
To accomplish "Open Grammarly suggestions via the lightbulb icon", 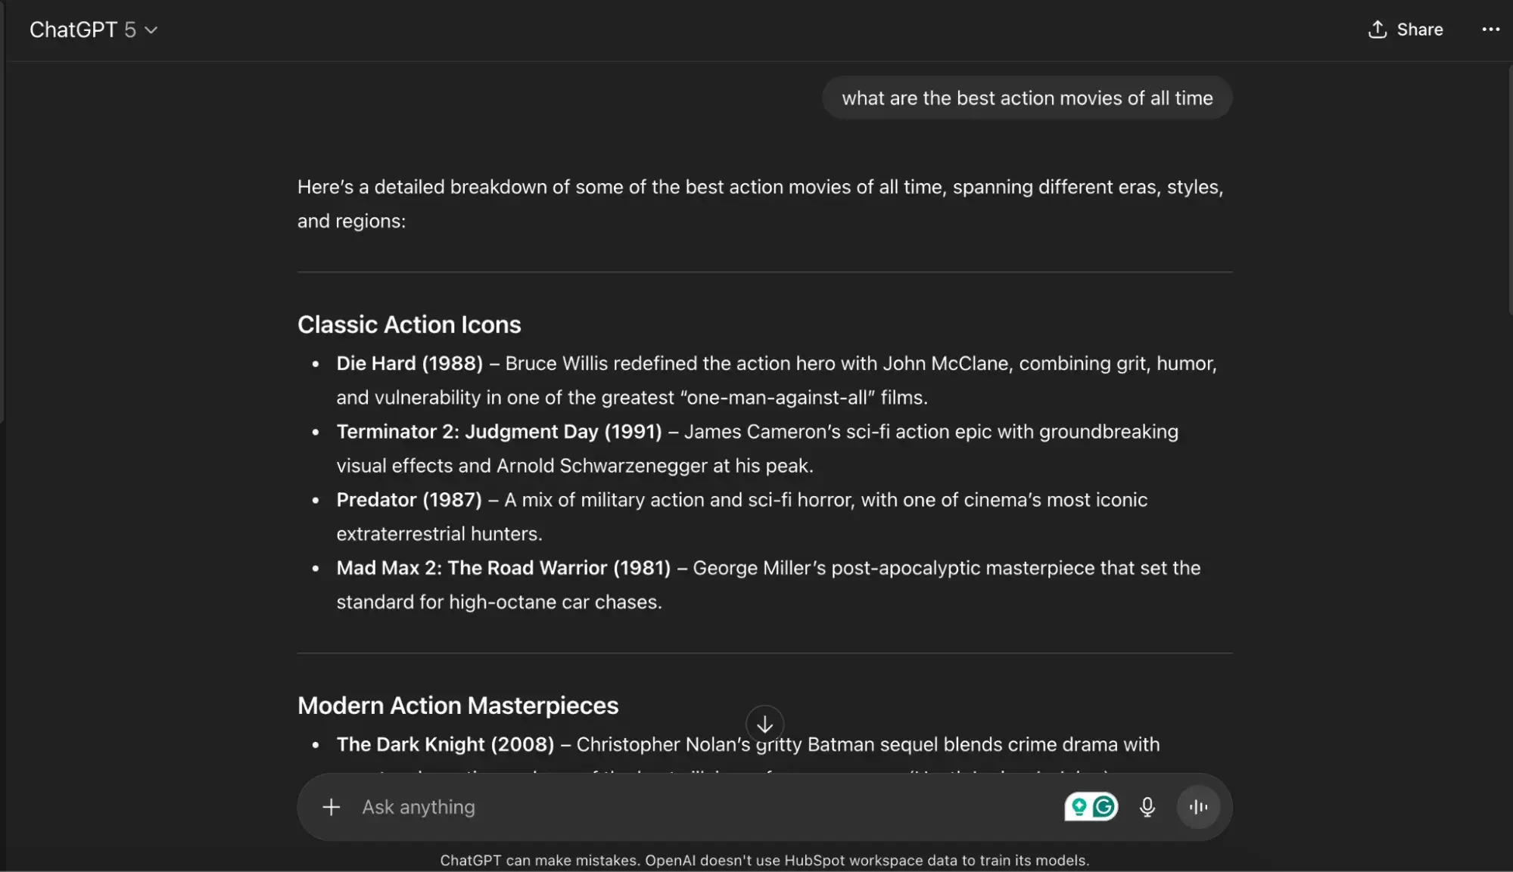I will point(1079,806).
